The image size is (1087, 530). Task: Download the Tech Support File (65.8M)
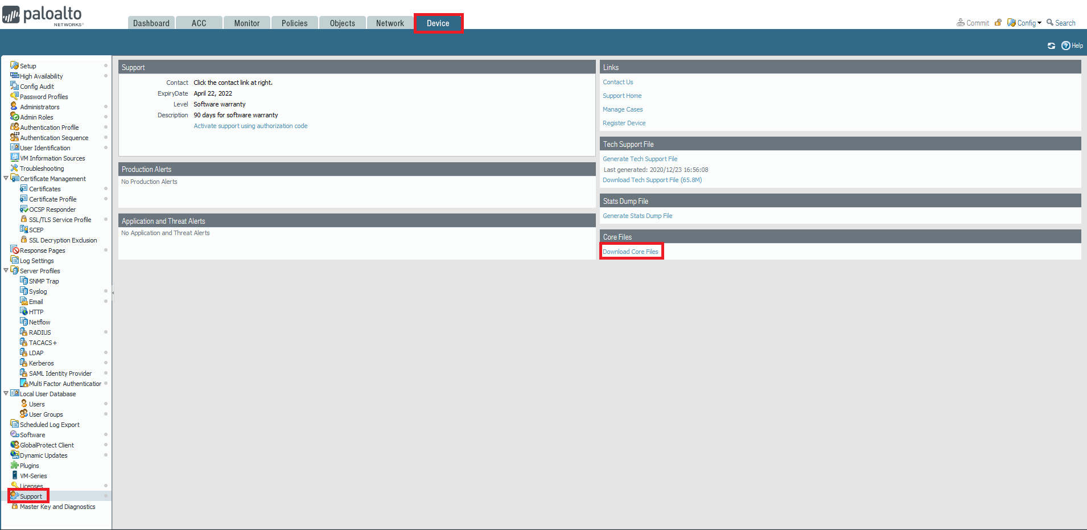click(x=652, y=180)
